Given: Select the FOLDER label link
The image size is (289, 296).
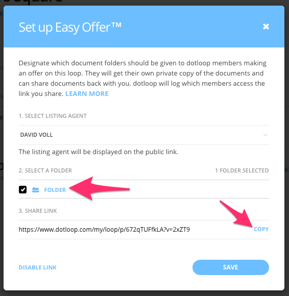Looking at the screenshot, I should [55, 190].
